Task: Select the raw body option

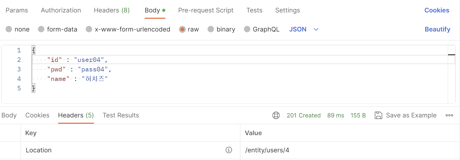Action: pos(189,29)
